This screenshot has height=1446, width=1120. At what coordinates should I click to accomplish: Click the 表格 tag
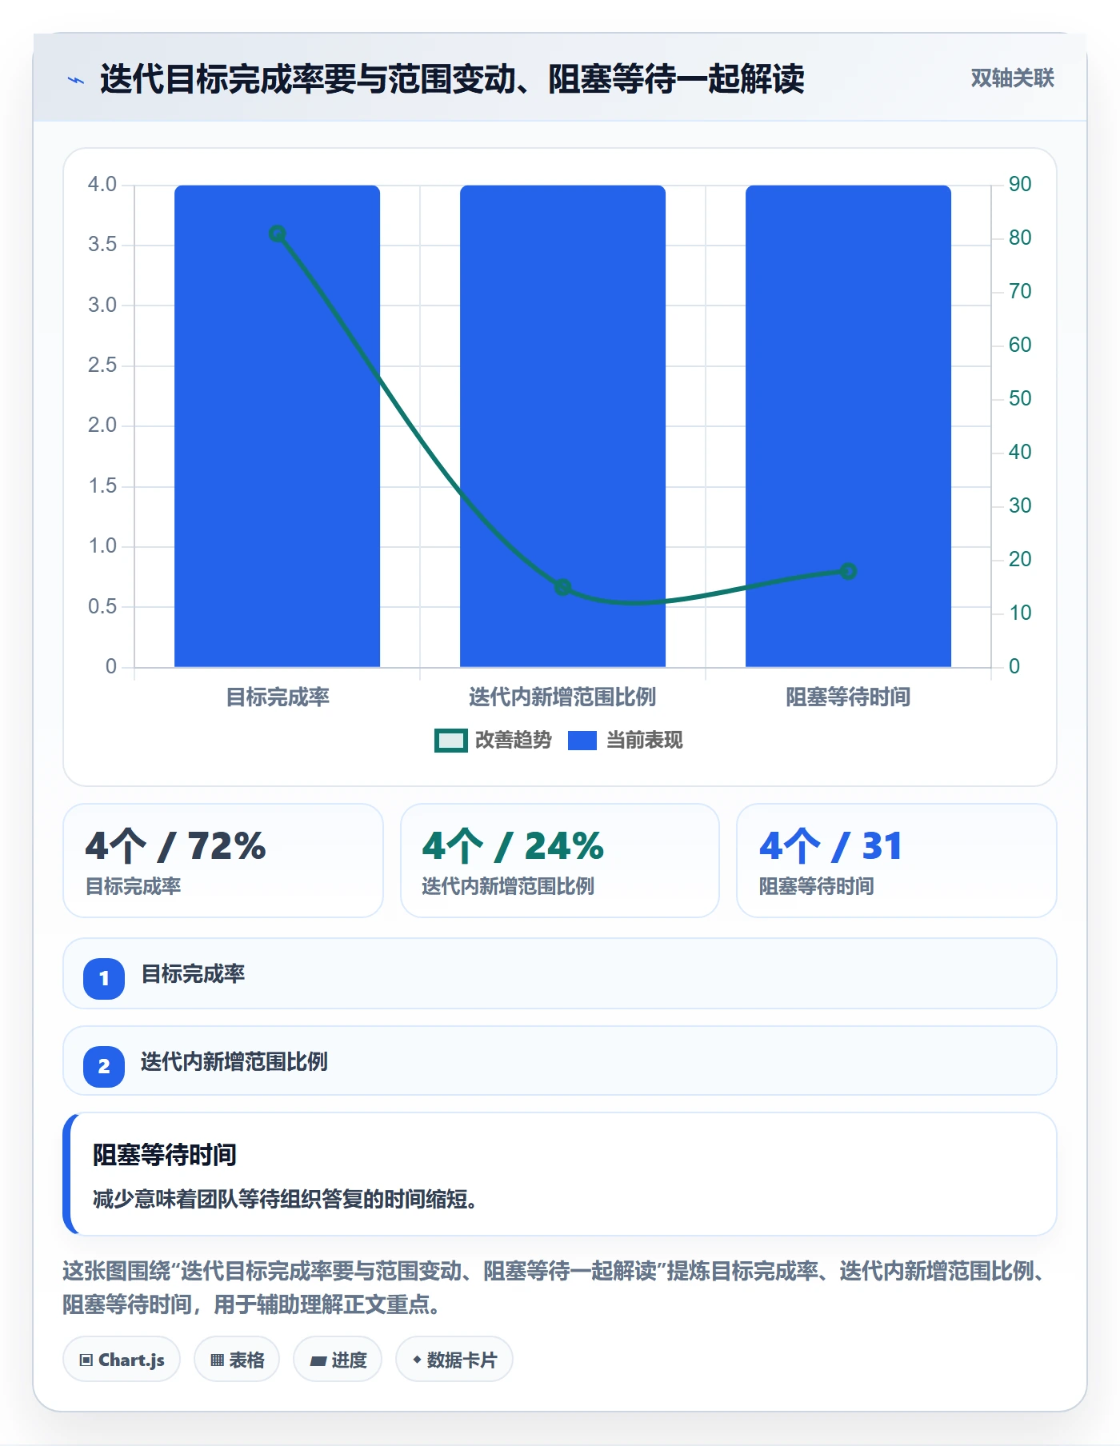237,1360
